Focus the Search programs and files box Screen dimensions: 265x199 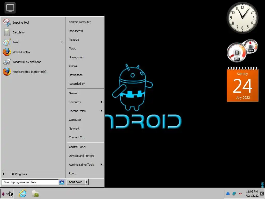(x=30, y=182)
